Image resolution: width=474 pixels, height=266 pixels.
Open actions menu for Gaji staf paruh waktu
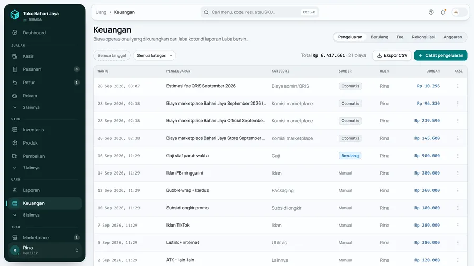(x=458, y=156)
